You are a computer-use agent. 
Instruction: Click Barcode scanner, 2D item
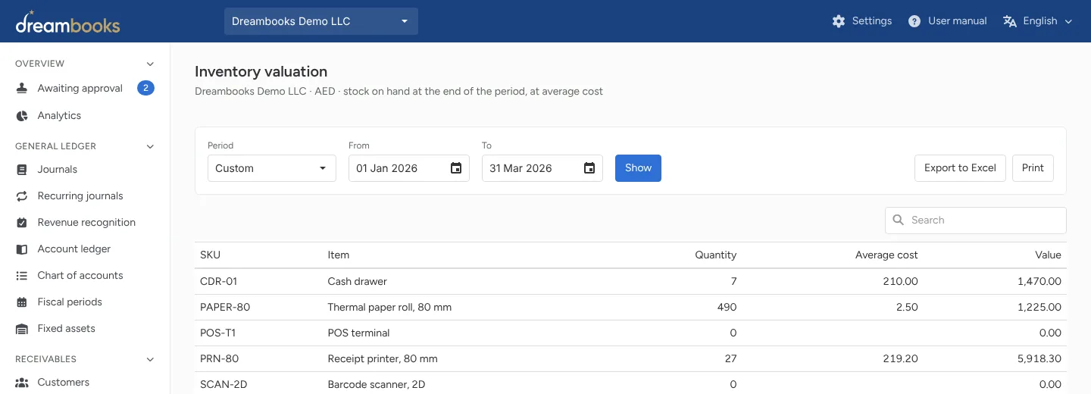376,385
